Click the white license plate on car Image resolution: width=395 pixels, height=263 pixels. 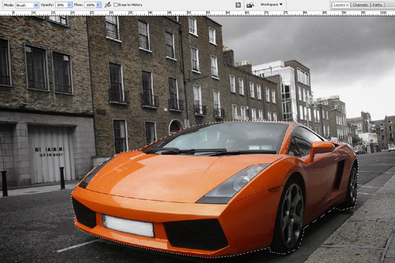pos(128,226)
